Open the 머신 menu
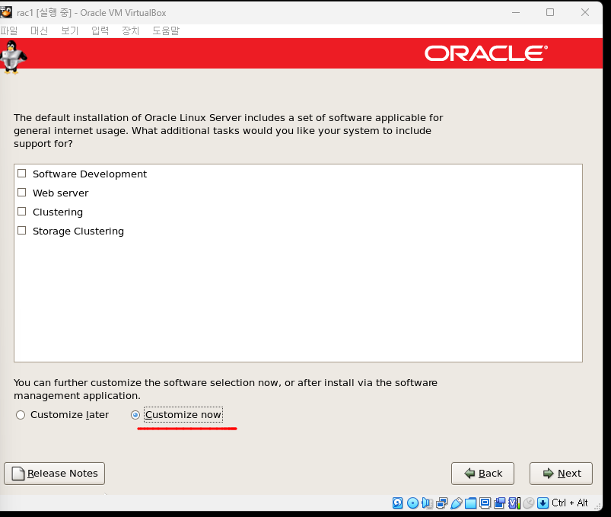Screen dimensions: 611x517 coord(39,30)
